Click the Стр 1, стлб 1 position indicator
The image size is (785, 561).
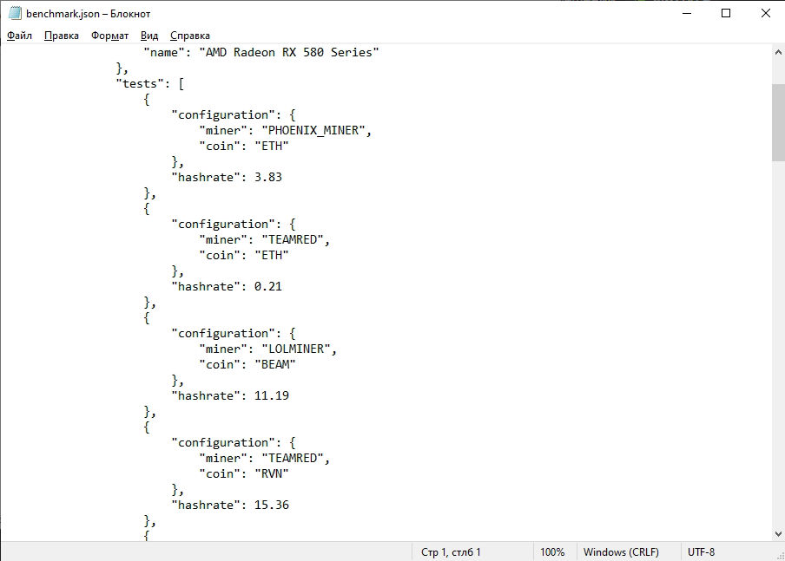(450, 552)
